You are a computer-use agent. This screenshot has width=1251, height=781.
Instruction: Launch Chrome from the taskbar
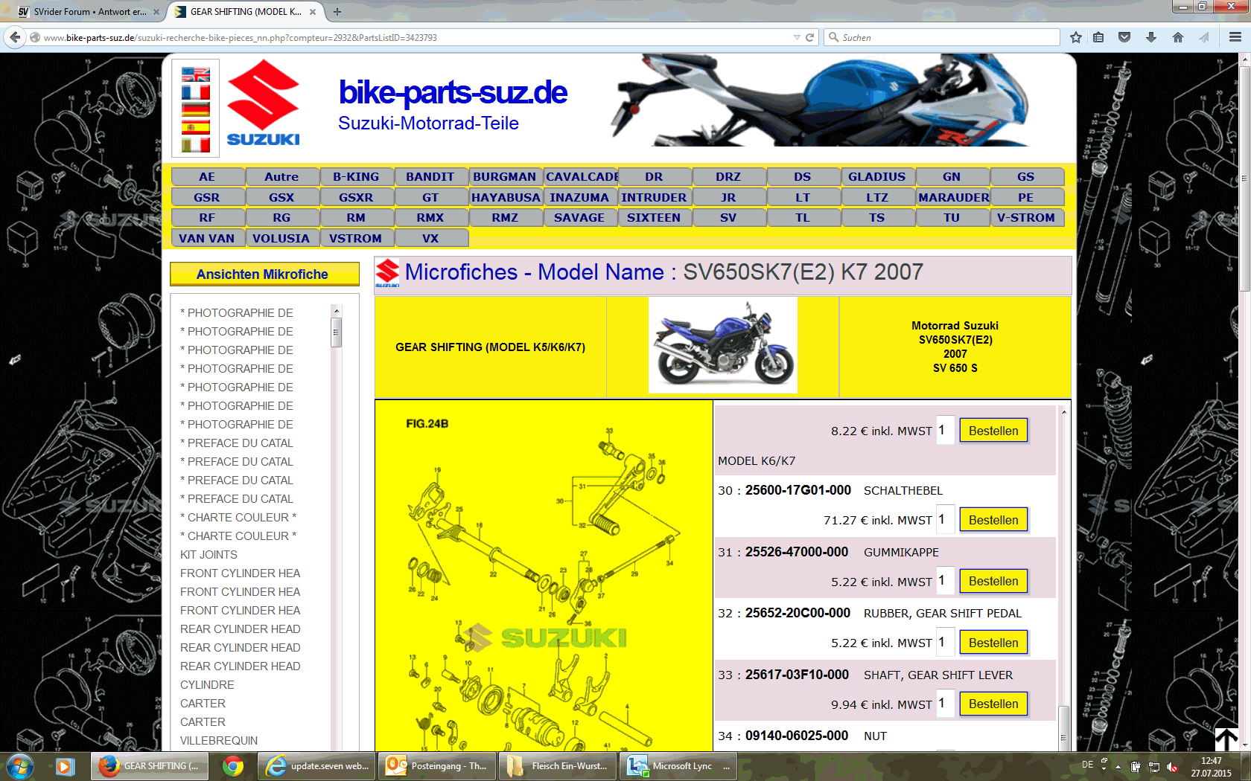(x=233, y=766)
